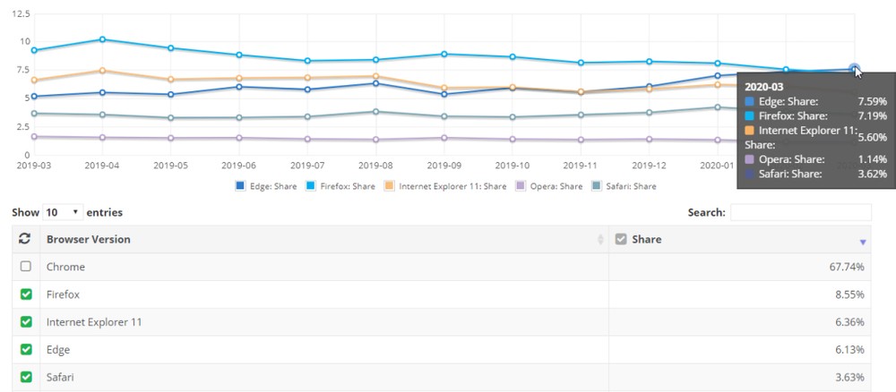Click the Browser Version column header
The image size is (896, 392).
click(89, 240)
